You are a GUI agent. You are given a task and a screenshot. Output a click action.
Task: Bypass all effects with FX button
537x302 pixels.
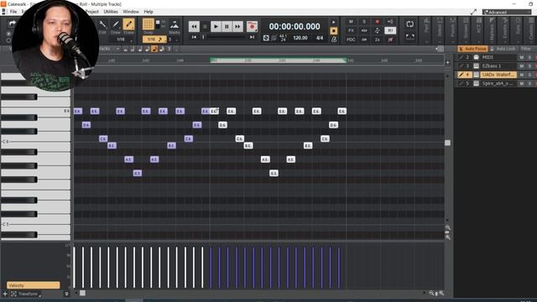[x=351, y=30]
